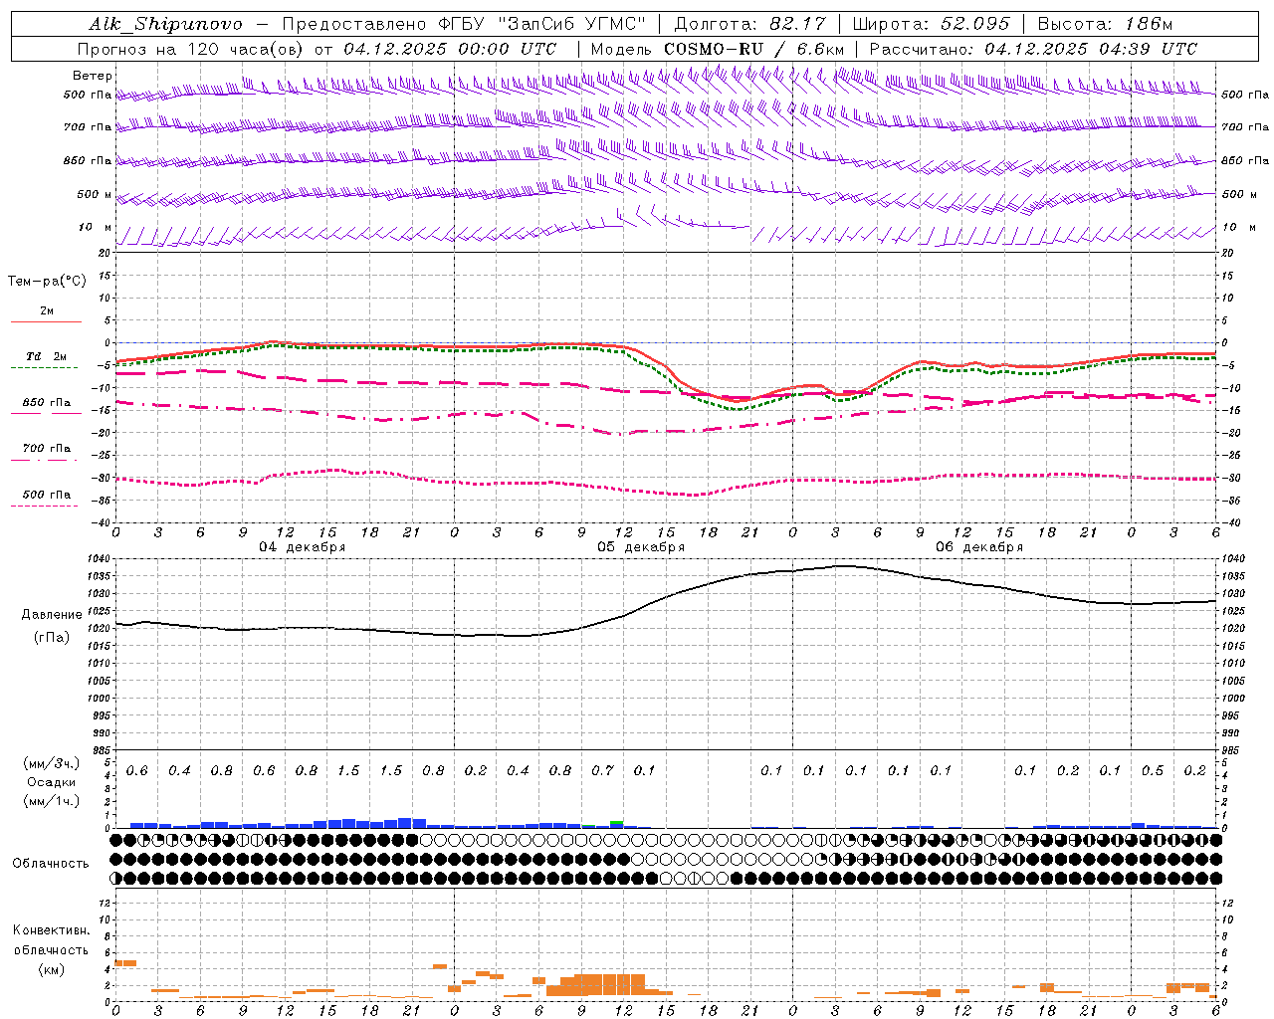Screen dimensions: 1274x1019
Task: Click the Td 2м dew point legend entry
Action: coord(46,356)
